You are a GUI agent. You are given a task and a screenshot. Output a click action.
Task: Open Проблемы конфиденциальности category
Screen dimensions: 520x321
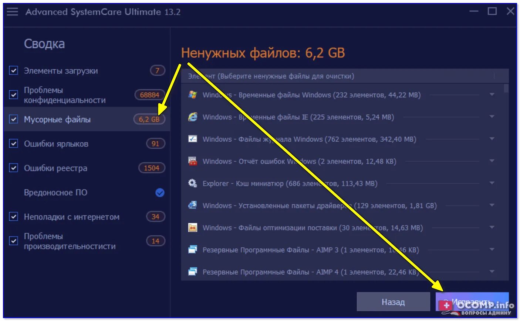65,95
